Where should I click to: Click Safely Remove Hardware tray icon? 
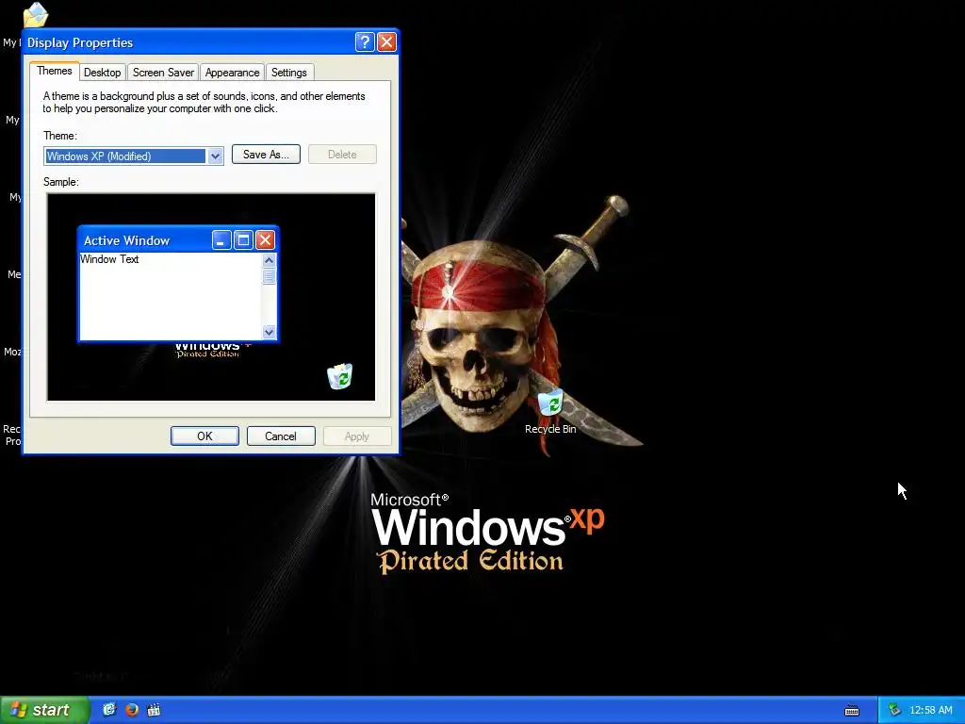point(894,710)
